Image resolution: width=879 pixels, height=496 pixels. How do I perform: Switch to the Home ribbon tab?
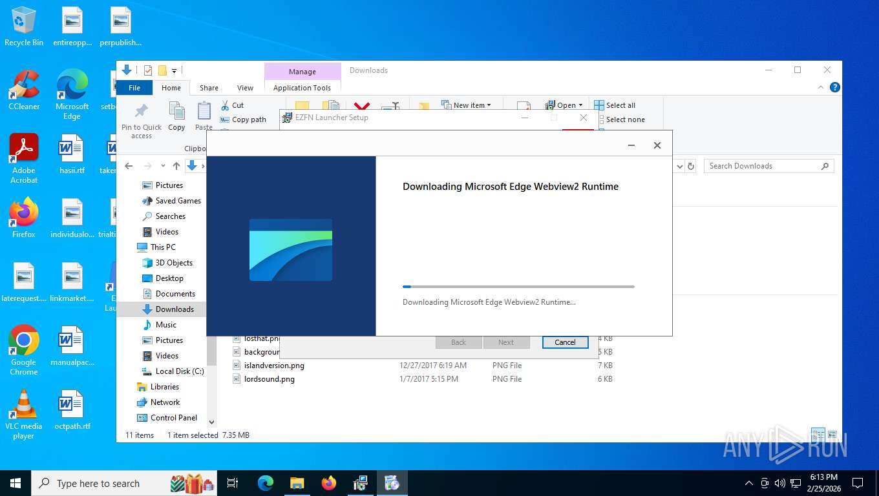pos(171,88)
